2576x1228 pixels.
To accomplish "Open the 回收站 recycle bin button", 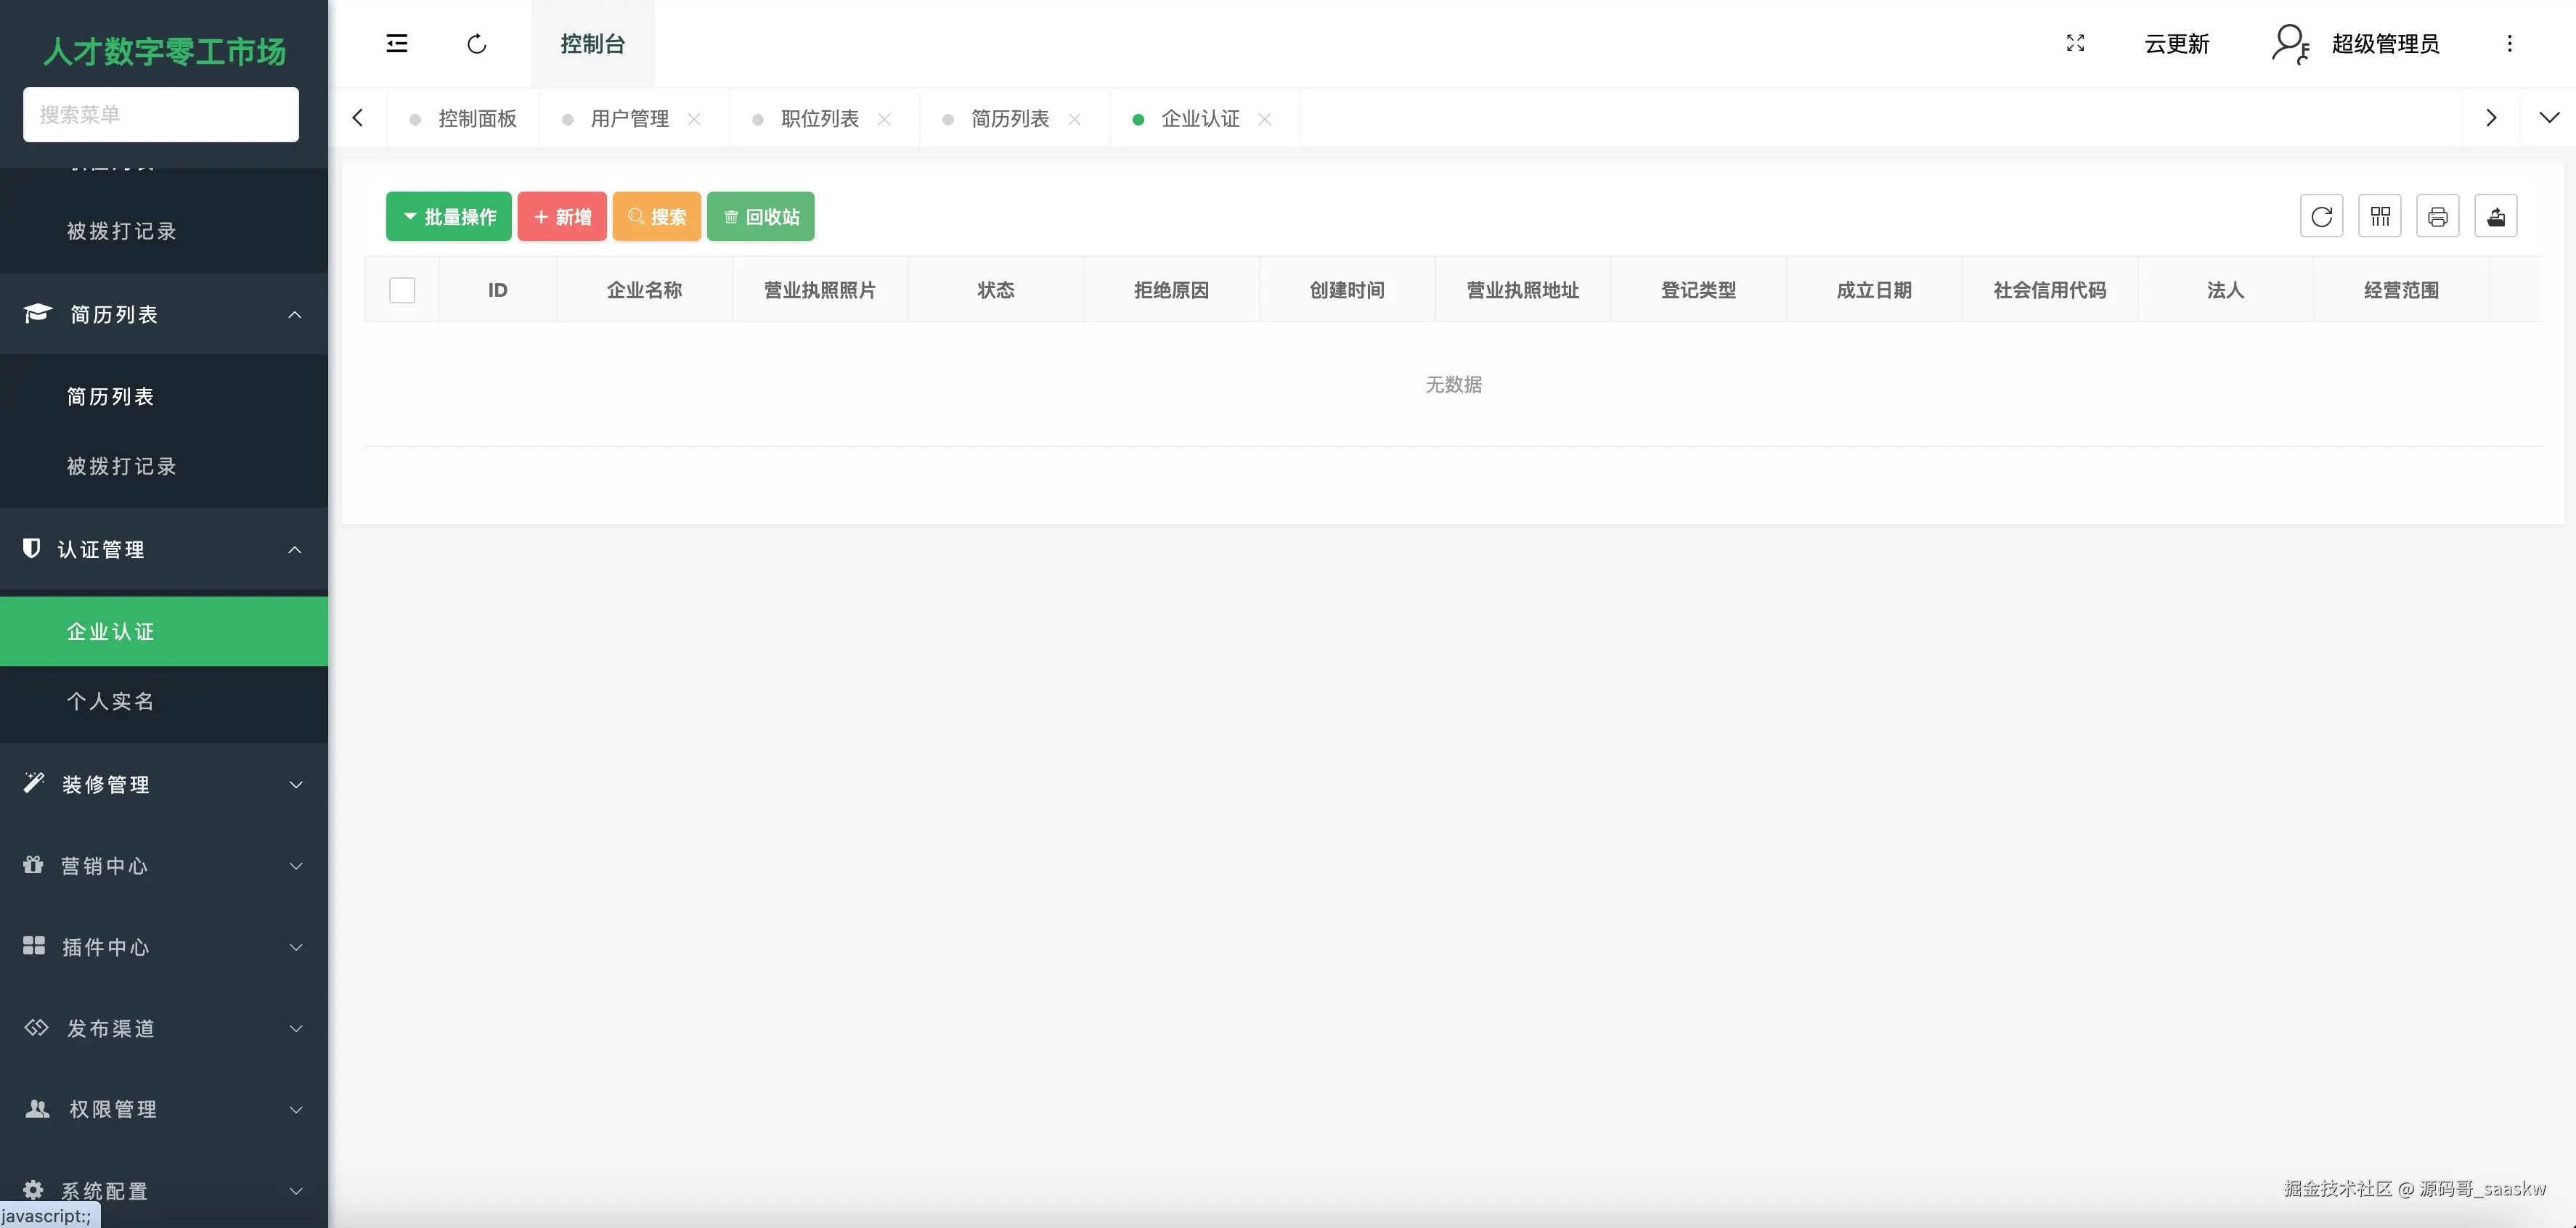I will 761,216.
